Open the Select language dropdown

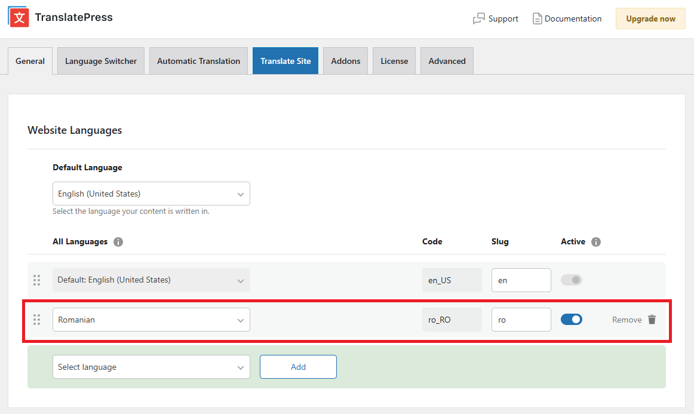151,367
